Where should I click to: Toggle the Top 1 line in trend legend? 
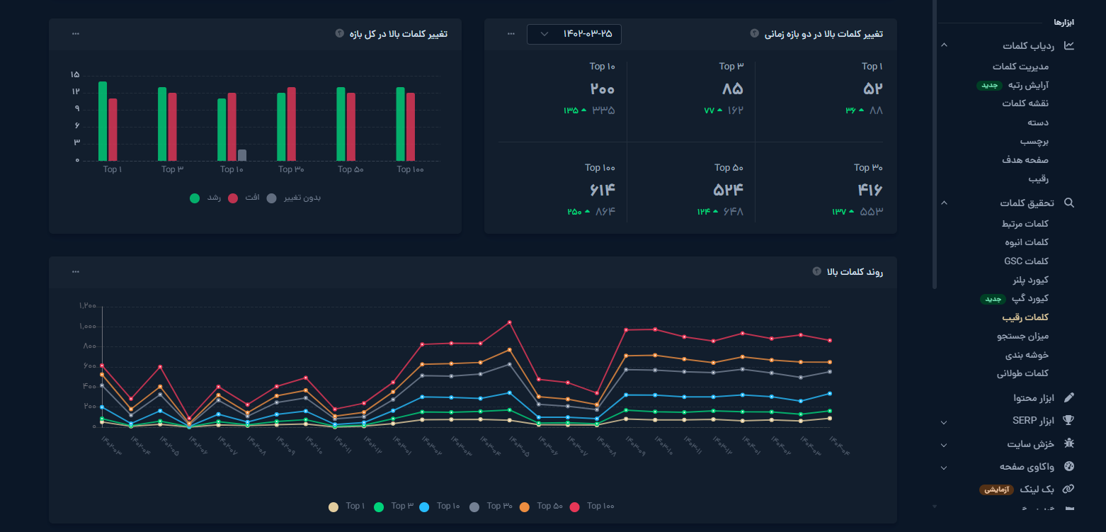click(x=347, y=506)
